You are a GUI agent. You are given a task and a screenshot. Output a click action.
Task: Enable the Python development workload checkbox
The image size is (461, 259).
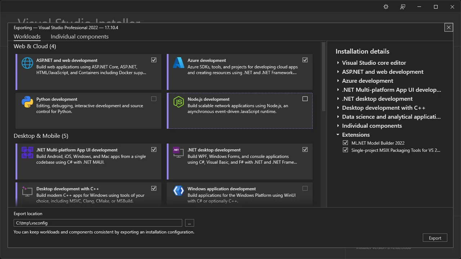pos(154,99)
